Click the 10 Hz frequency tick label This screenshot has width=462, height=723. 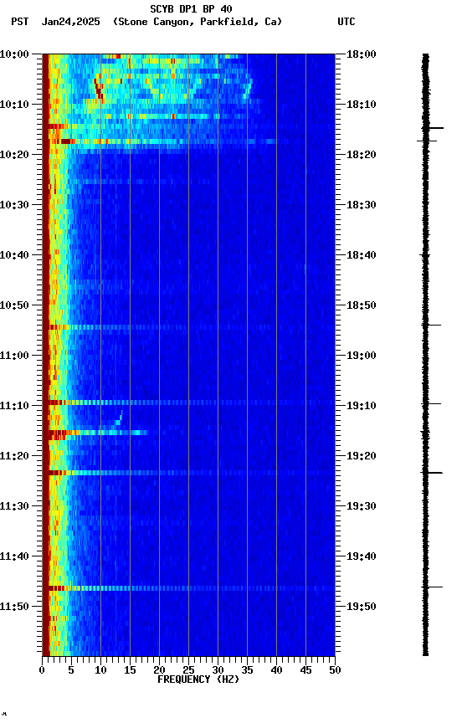100,670
